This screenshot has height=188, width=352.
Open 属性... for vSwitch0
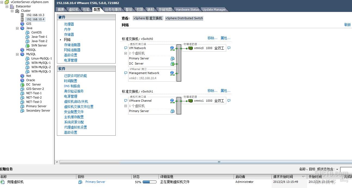click(225, 38)
